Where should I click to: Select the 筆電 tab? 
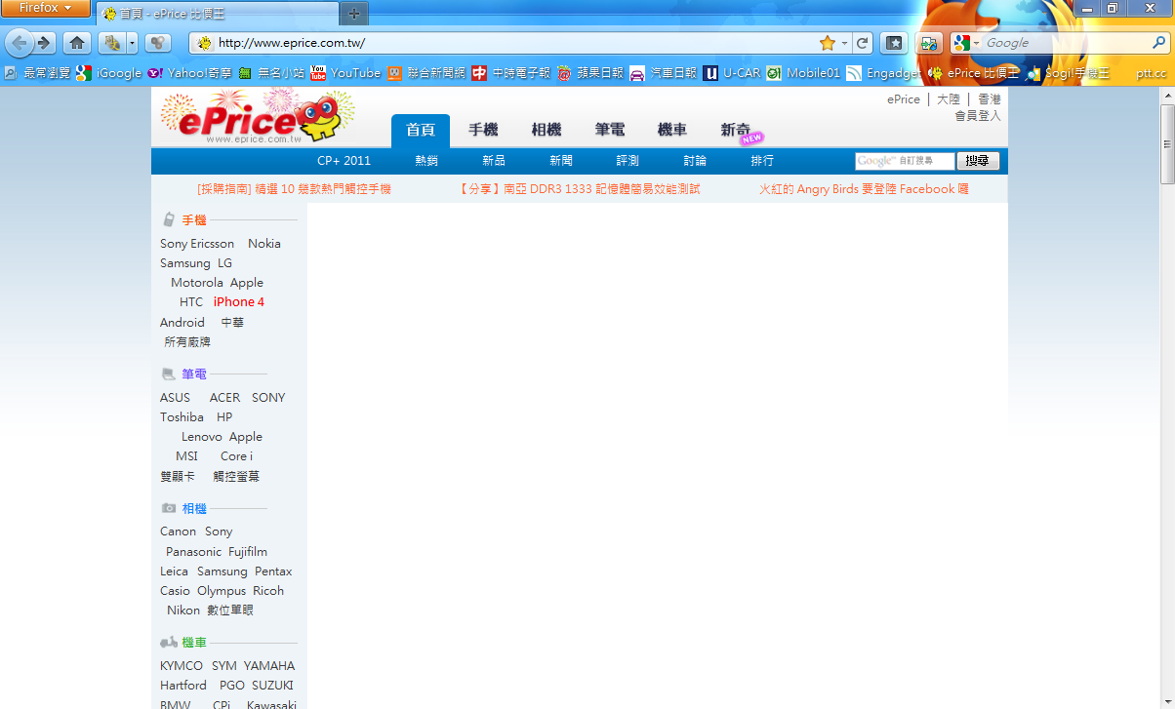pyautogui.click(x=610, y=130)
